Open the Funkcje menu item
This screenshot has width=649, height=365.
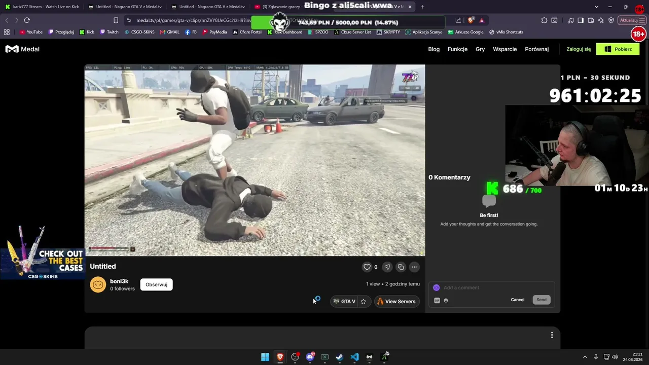tap(457, 49)
